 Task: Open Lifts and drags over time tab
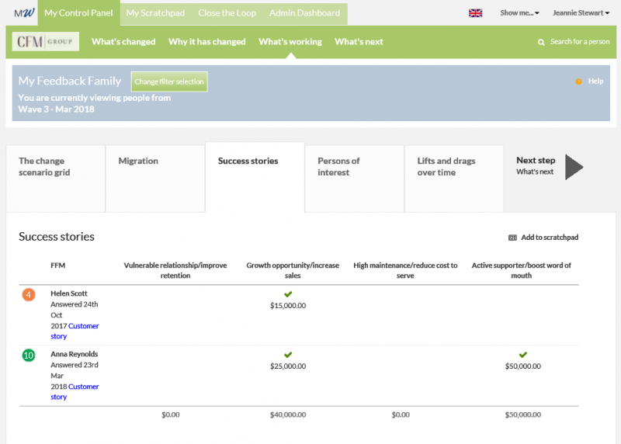[x=454, y=179]
